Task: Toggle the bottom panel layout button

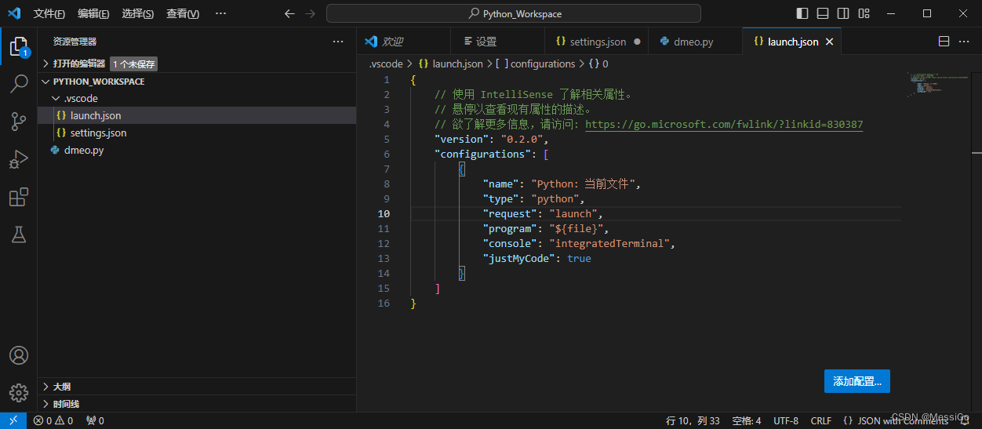Action: coord(823,13)
